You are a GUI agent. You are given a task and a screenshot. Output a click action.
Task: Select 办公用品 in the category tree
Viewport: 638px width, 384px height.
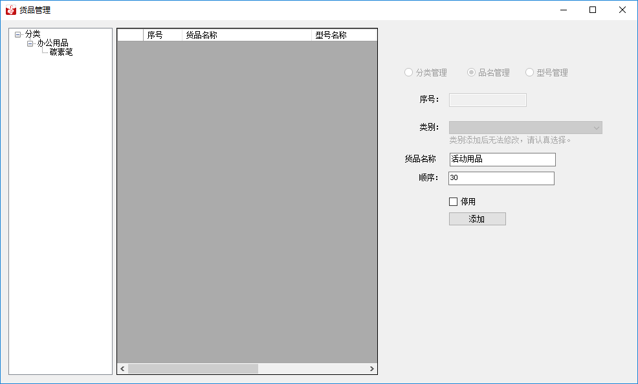pyautogui.click(x=52, y=43)
